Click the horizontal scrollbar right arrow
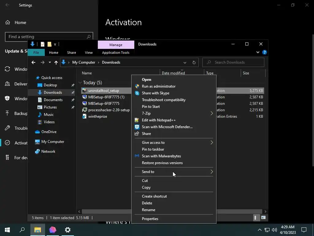The height and width of the screenshot is (236, 314). pos(265,211)
